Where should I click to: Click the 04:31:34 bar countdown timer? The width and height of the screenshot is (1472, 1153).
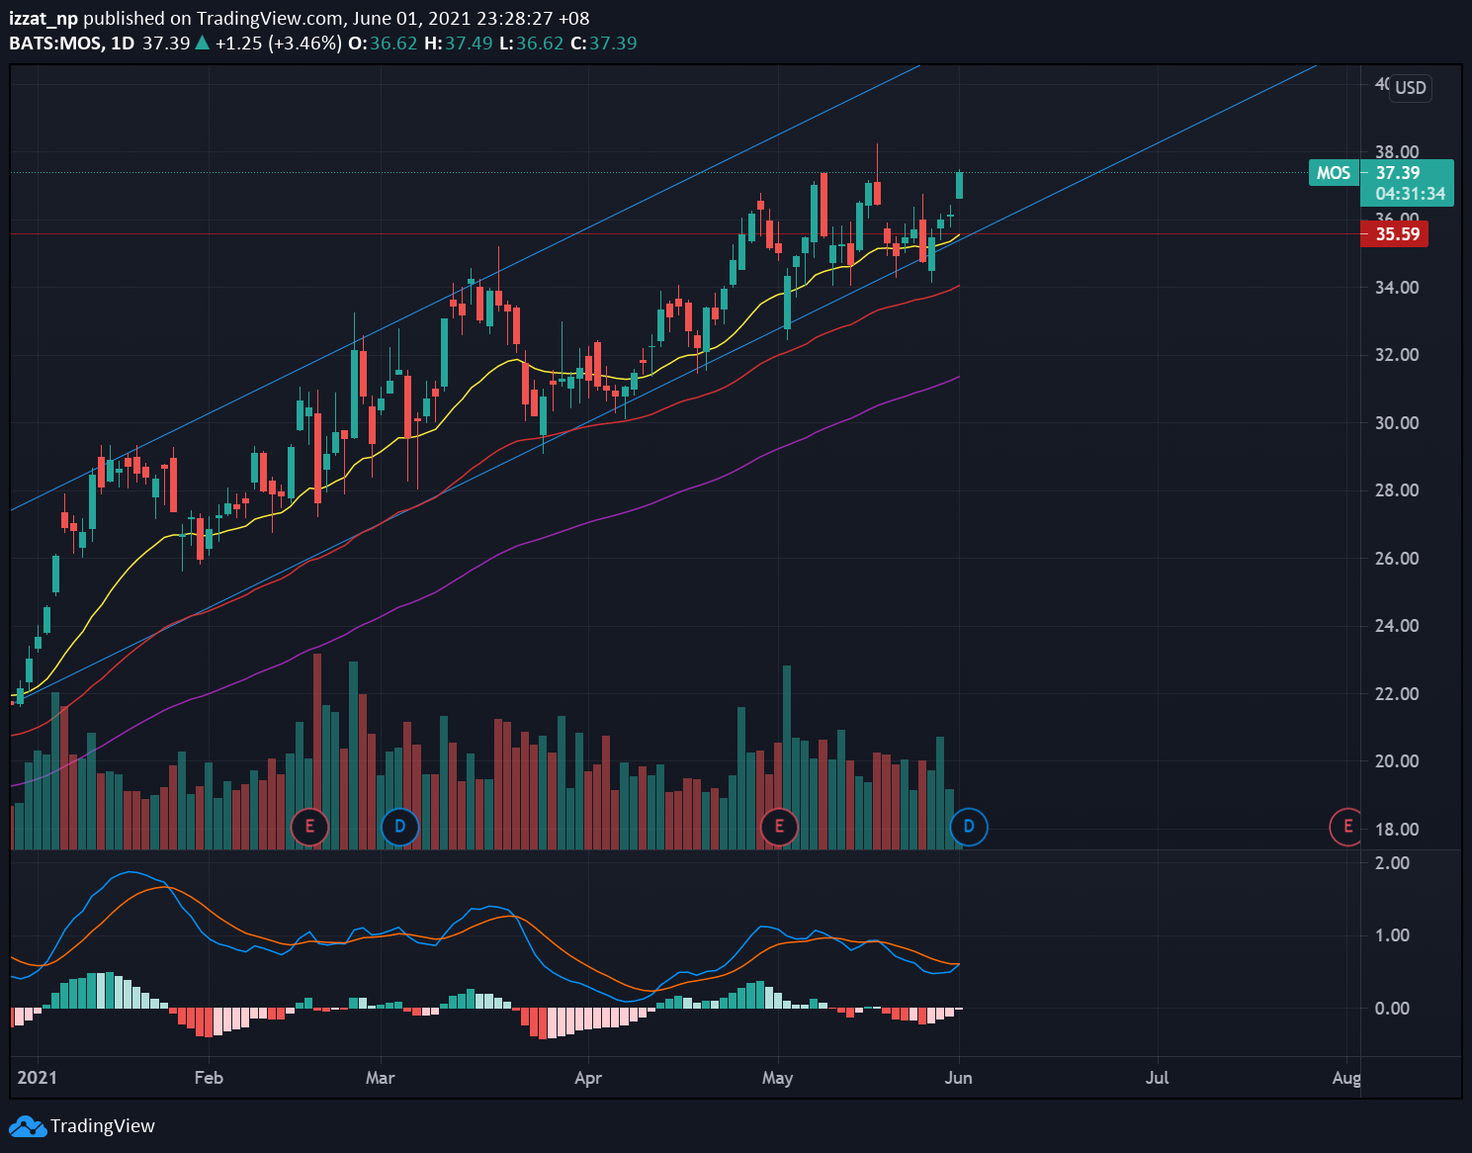(1411, 194)
